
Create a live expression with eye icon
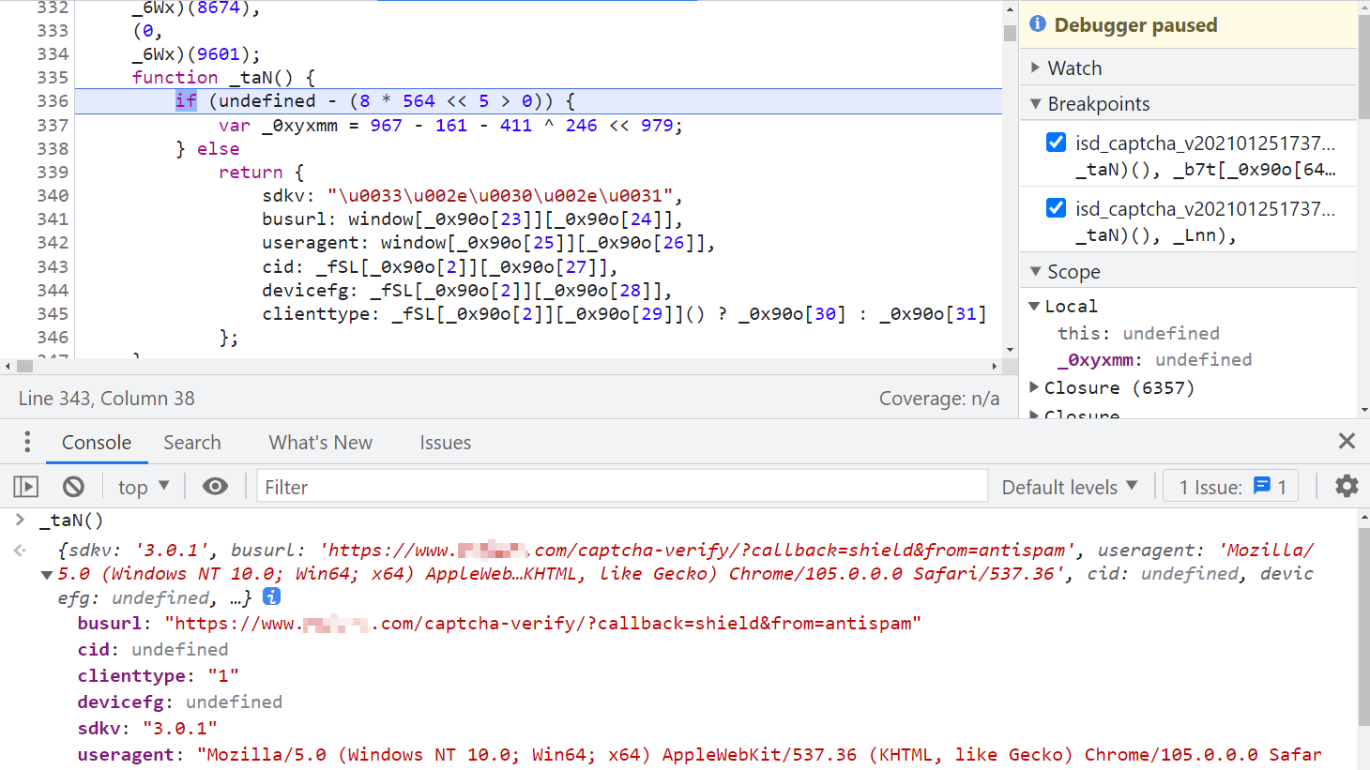(x=215, y=486)
